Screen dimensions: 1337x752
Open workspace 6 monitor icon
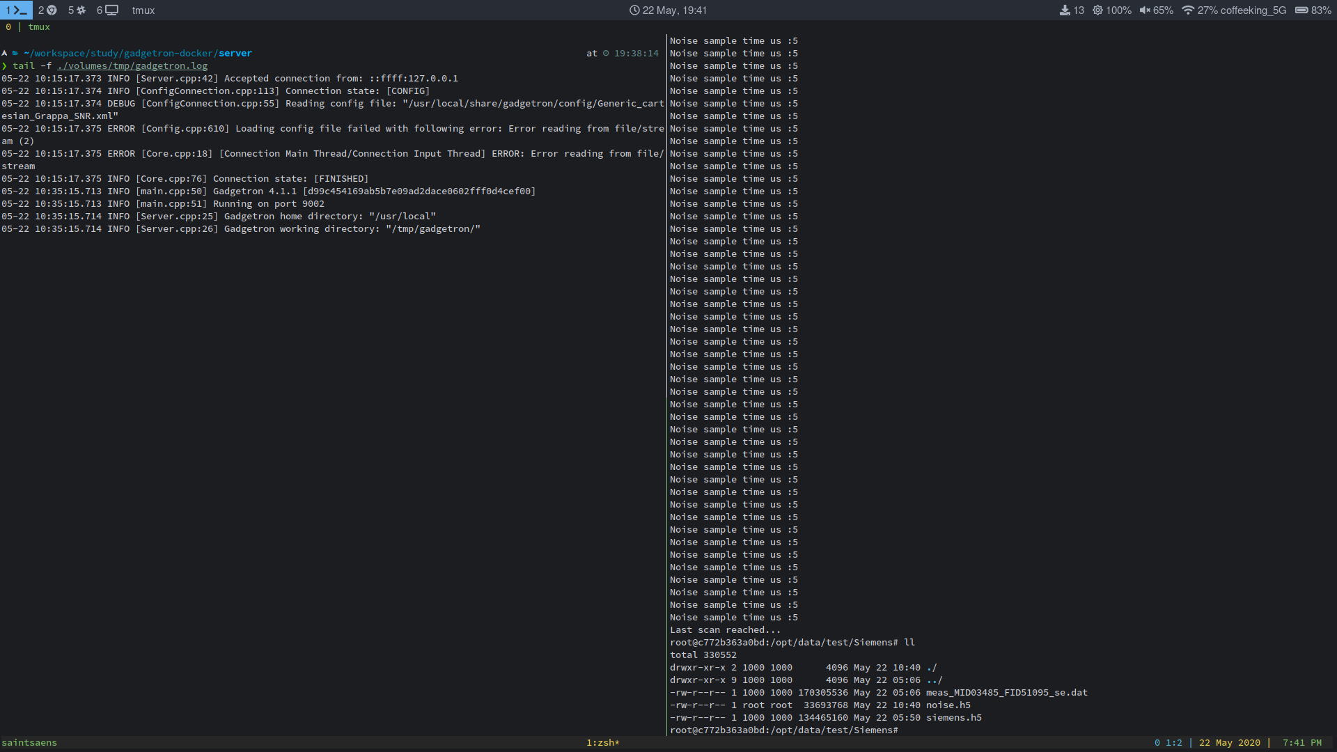click(110, 10)
